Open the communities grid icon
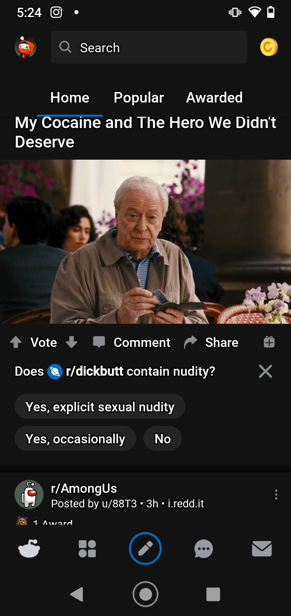Image resolution: width=291 pixels, height=616 pixels. pyautogui.click(x=87, y=549)
